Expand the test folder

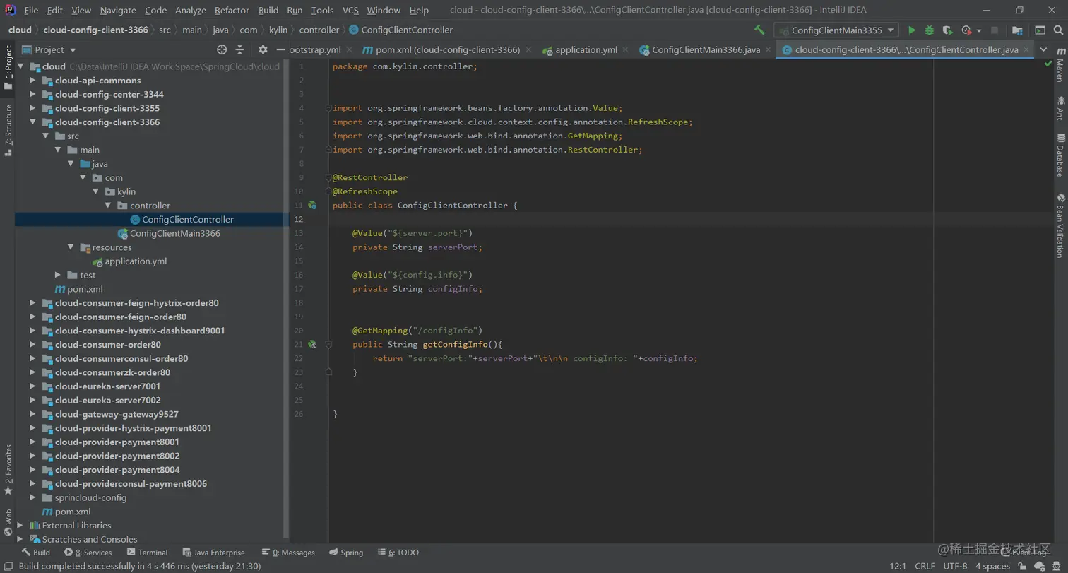[x=58, y=275]
